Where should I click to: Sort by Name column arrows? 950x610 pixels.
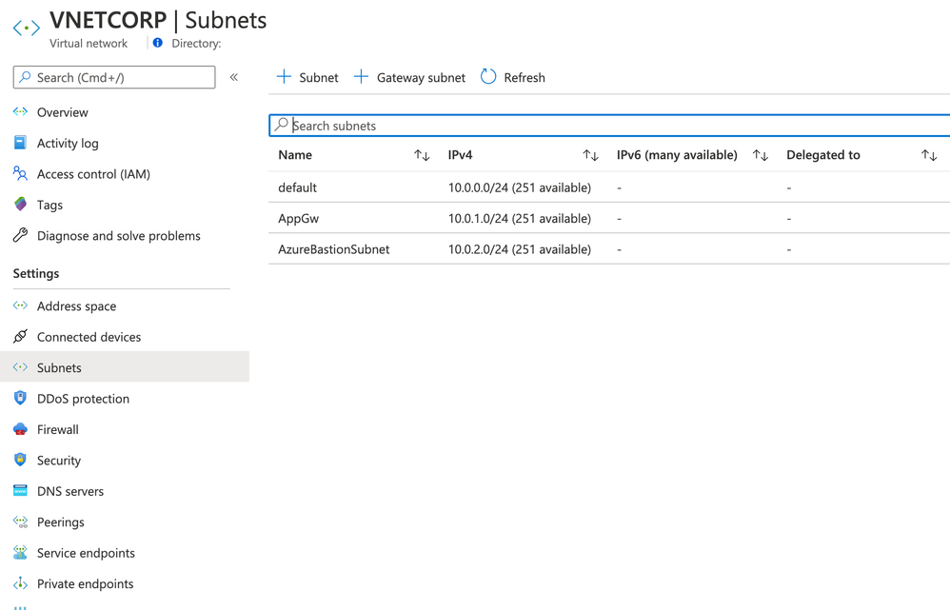tap(422, 156)
